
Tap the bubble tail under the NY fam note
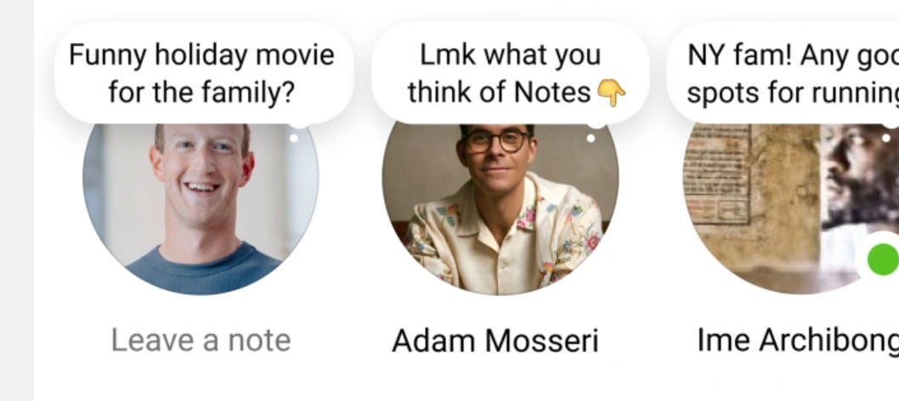pos(891,122)
